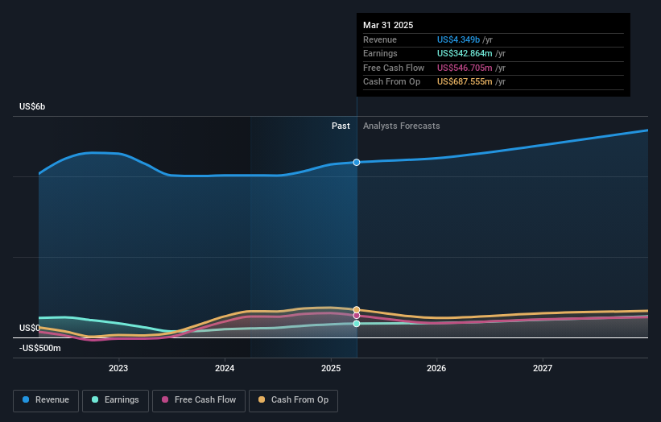Click the US$546.705m free cash flow value
This screenshot has height=422, width=661.
click(465, 68)
